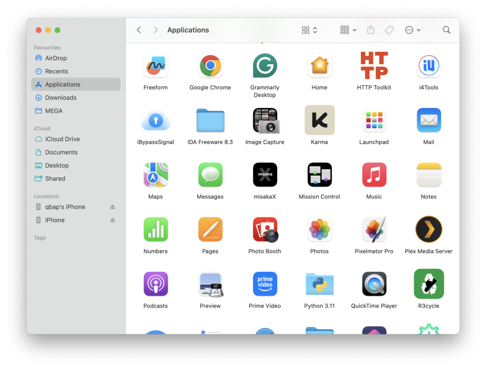Viewport: 486px width, 369px height.
Task: Click the Locations sidebar heading
Action: pos(46,196)
